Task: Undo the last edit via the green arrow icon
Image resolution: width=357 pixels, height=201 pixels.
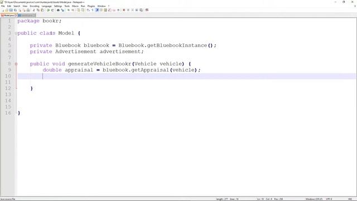Action: (x=48, y=10)
